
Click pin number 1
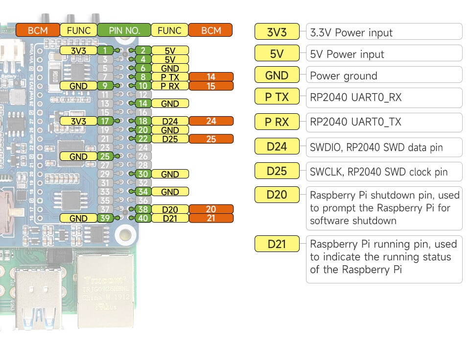tap(105, 50)
